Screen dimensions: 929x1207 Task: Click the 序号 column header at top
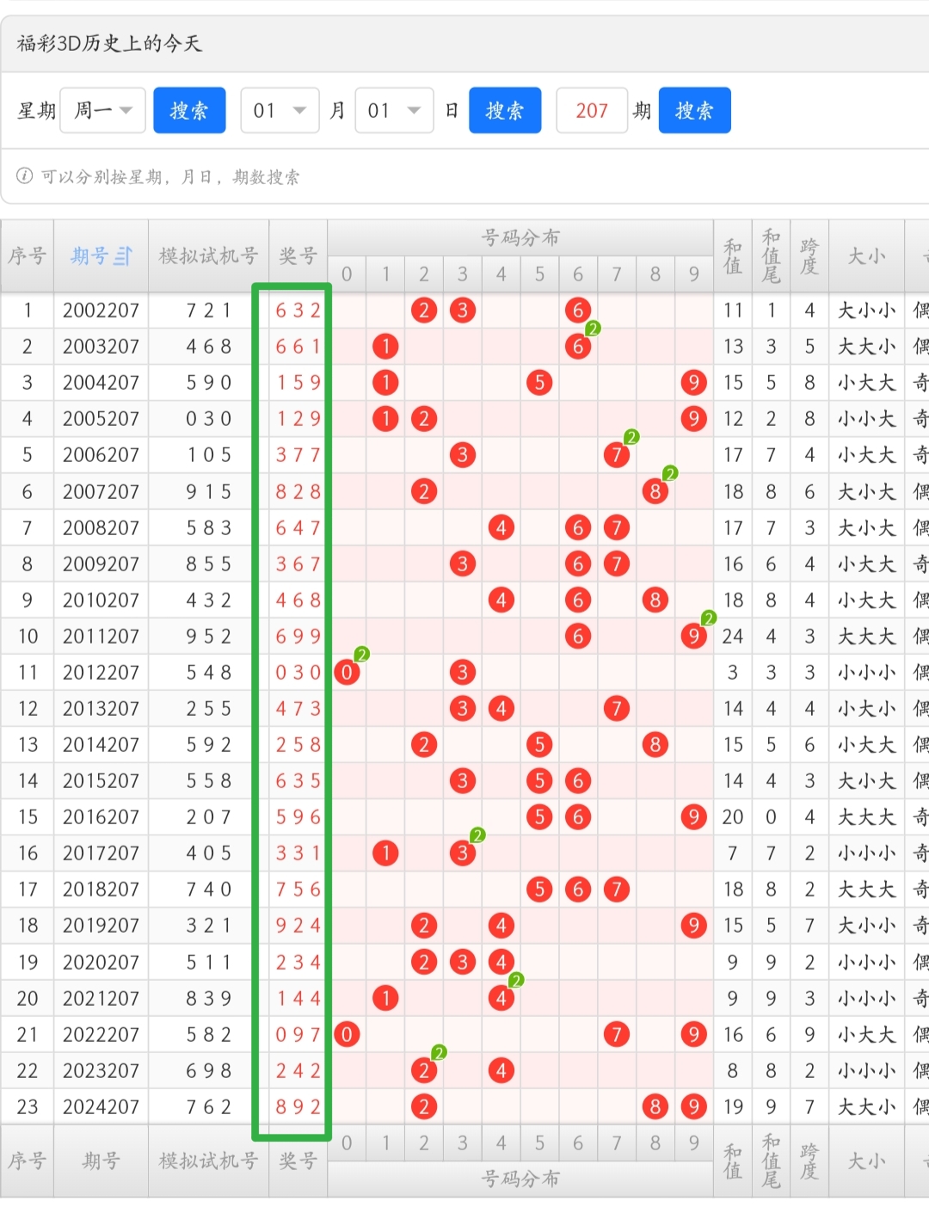click(28, 256)
